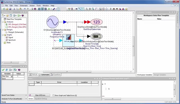Click the Open folder icon in main toolbar

point(7,9)
